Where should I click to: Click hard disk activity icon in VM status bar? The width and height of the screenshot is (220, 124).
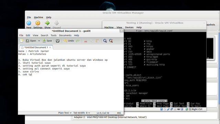click(162, 109)
